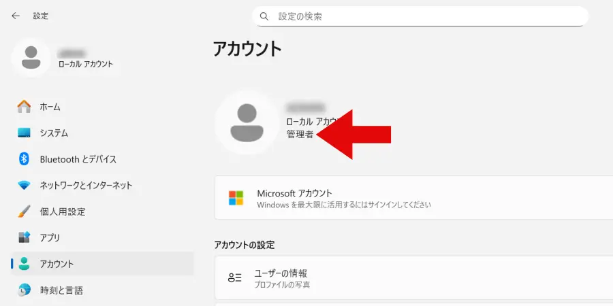Click the network Wi-Fi icon
The height and width of the screenshot is (306, 613).
[x=24, y=186]
